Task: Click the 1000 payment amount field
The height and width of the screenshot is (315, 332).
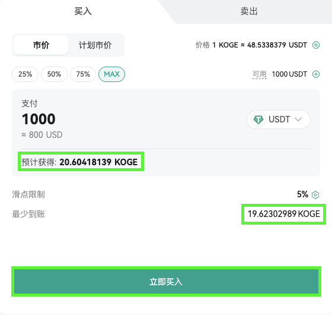Action: tap(39, 119)
